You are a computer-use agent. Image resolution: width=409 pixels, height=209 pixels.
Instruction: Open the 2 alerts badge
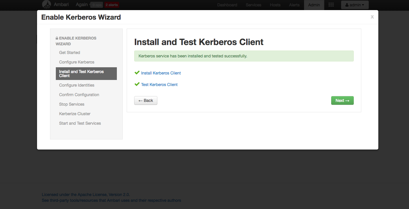[x=112, y=5]
